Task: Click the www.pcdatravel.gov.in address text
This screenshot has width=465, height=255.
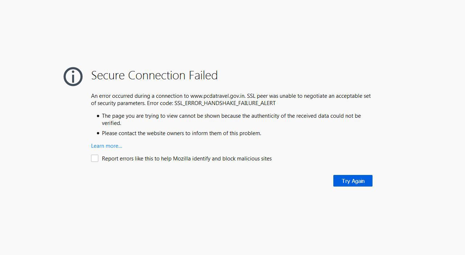Action: tap(218, 96)
